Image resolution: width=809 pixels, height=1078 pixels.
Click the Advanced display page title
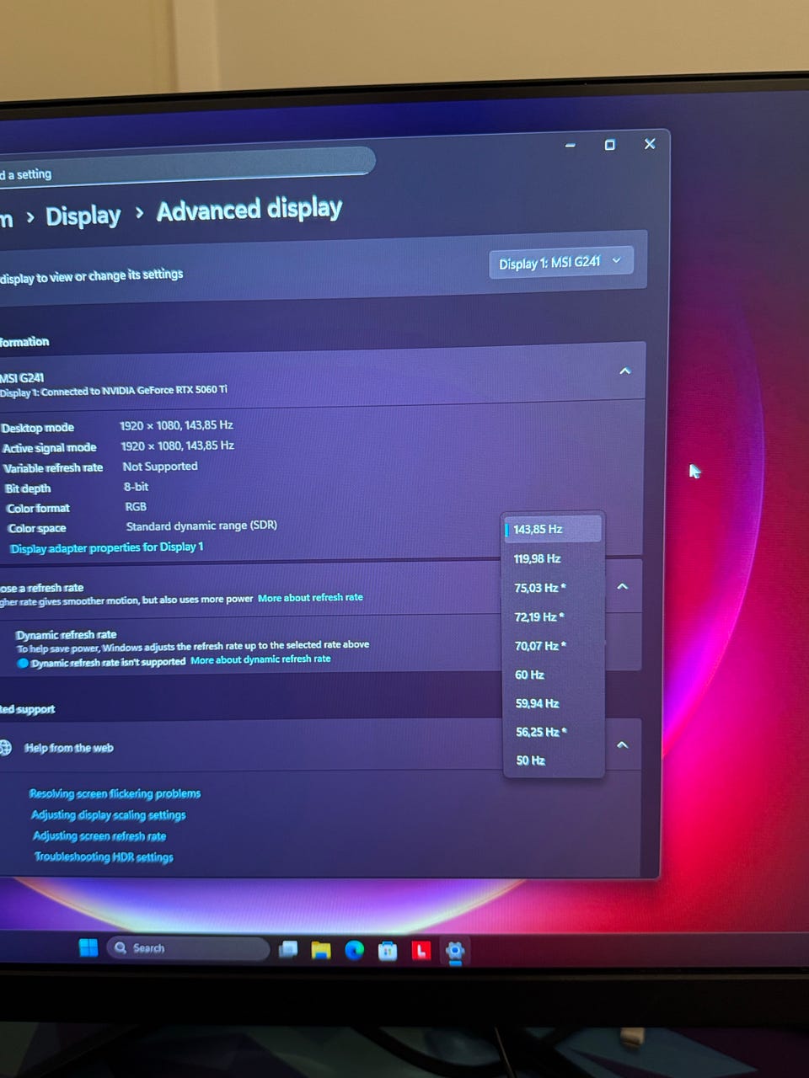pos(249,209)
